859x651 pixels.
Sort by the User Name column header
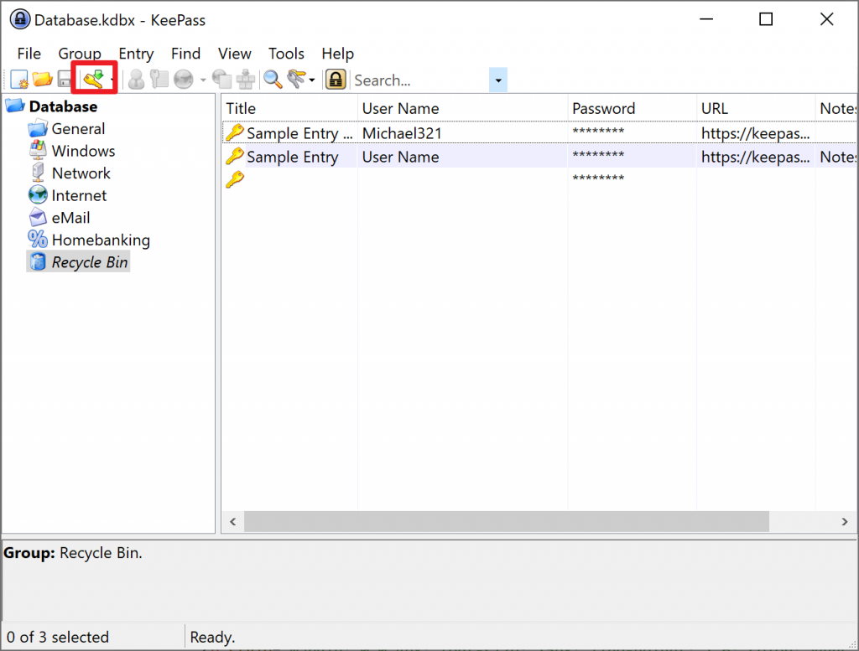[x=463, y=108]
